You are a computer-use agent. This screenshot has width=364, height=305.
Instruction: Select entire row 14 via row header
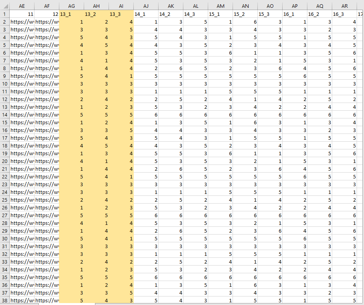click(x=5, y=115)
